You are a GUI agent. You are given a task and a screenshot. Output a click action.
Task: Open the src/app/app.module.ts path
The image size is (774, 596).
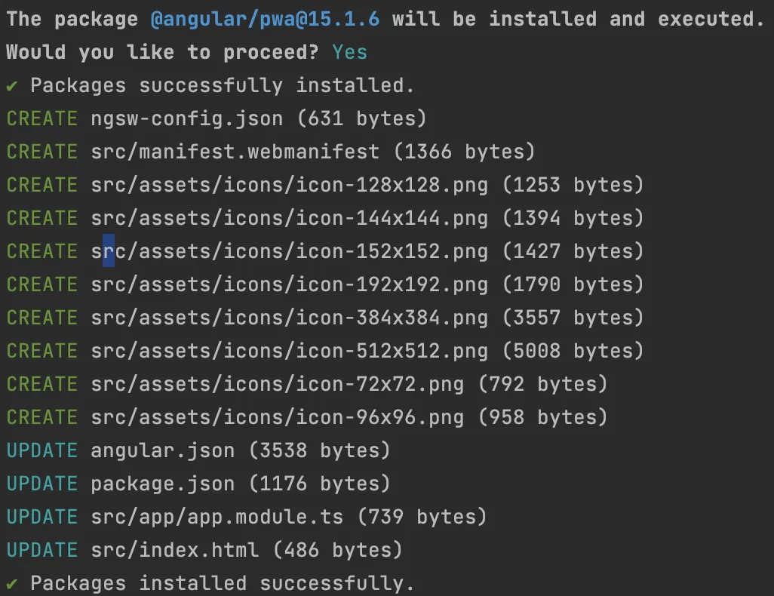(217, 518)
